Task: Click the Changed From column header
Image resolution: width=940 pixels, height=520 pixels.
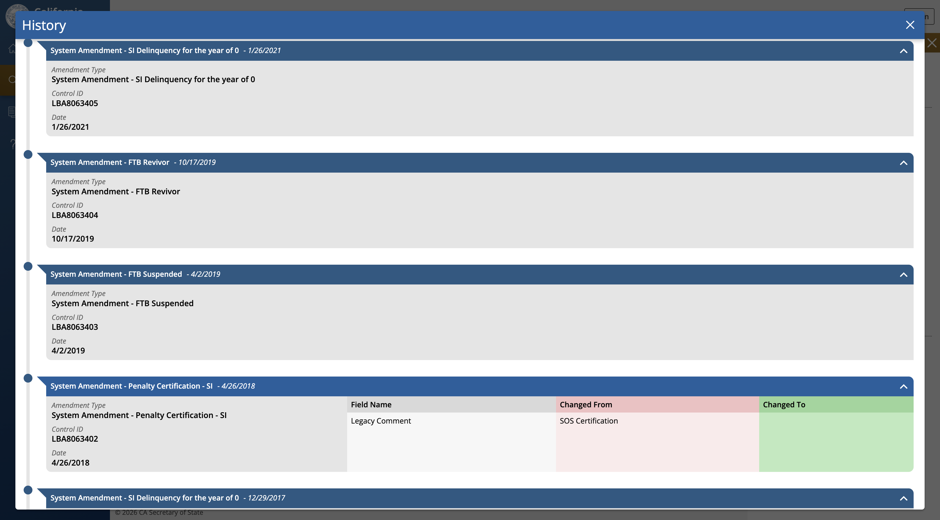Action: tap(657, 404)
